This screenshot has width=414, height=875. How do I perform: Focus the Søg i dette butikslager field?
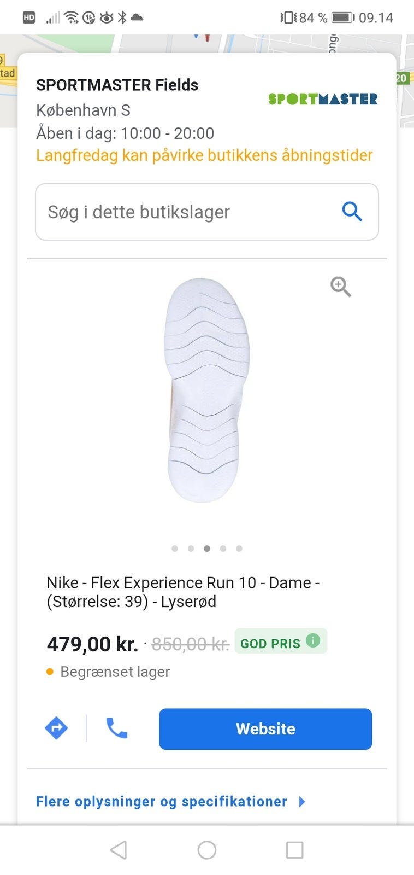point(186,212)
